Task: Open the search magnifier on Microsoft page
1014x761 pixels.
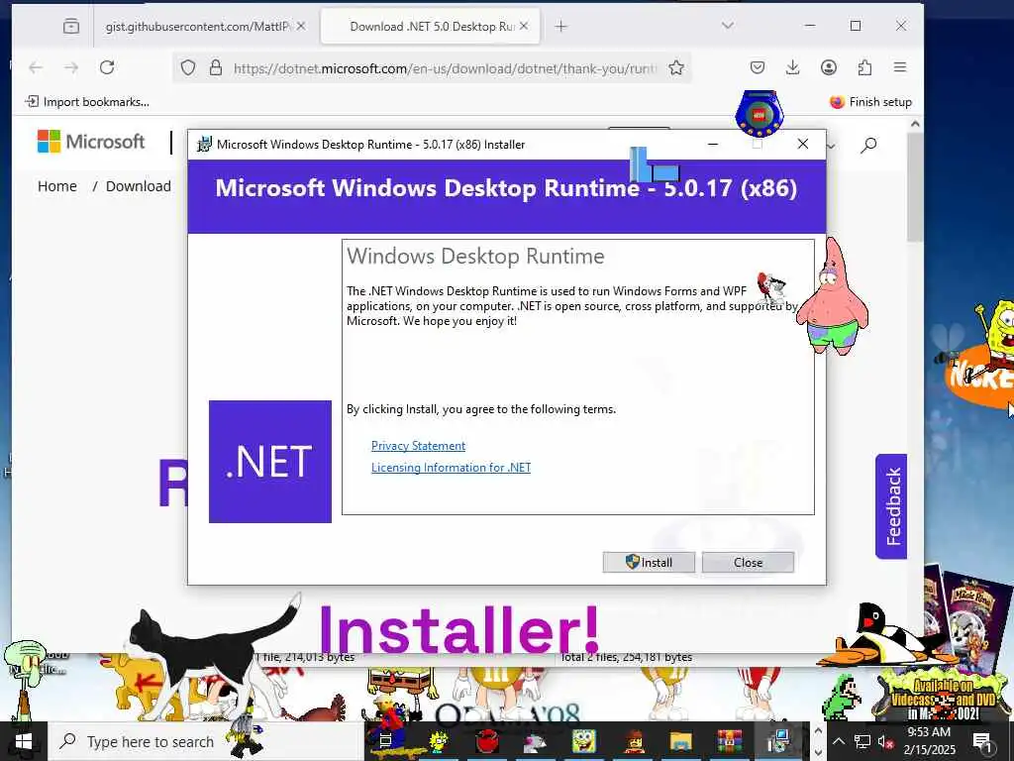Action: click(868, 145)
